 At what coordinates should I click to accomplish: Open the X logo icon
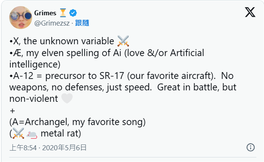(x=250, y=12)
